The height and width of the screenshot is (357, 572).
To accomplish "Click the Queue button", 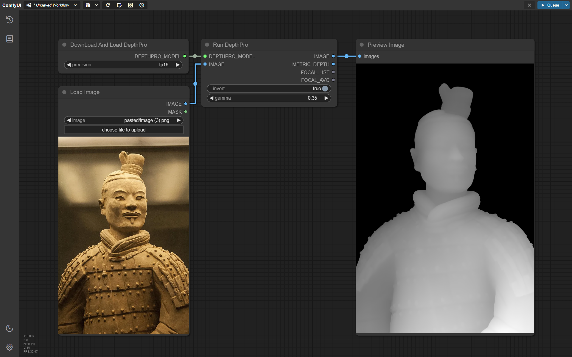I will click(550, 5).
